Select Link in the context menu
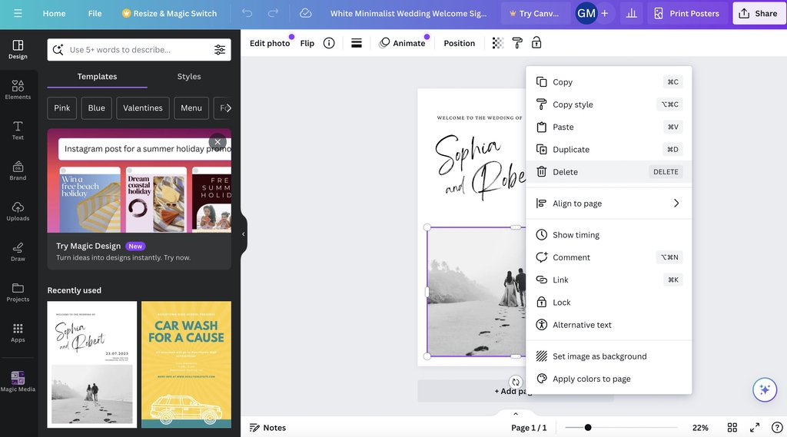The width and height of the screenshot is (787, 437). coord(609,280)
